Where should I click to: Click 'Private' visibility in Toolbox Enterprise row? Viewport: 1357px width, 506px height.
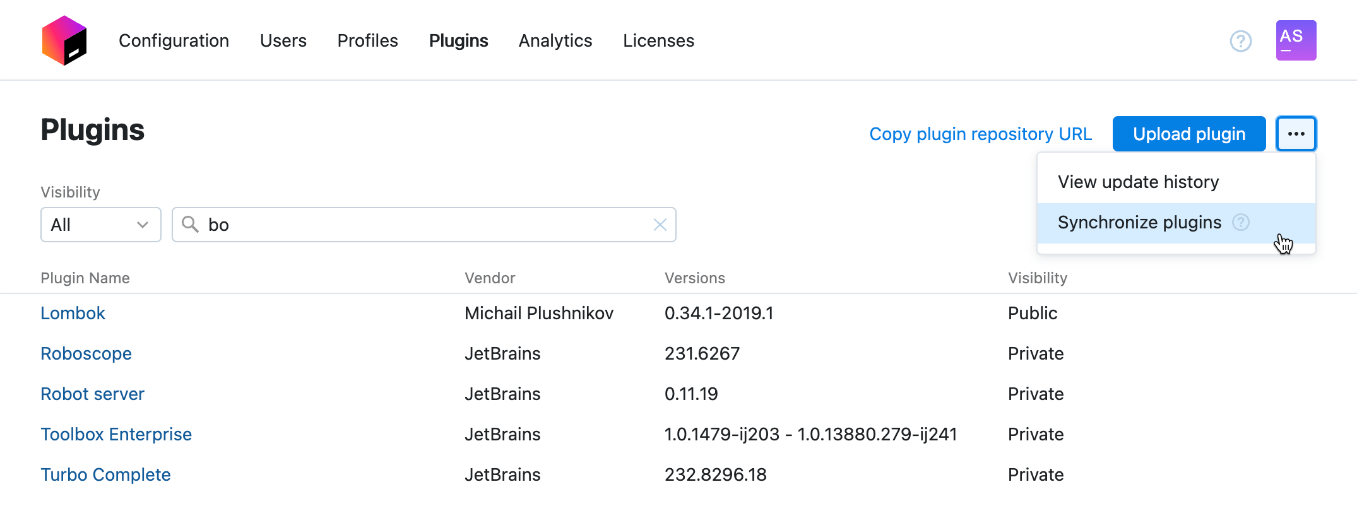click(1036, 434)
